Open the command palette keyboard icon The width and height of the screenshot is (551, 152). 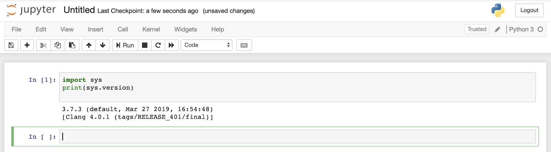click(244, 45)
